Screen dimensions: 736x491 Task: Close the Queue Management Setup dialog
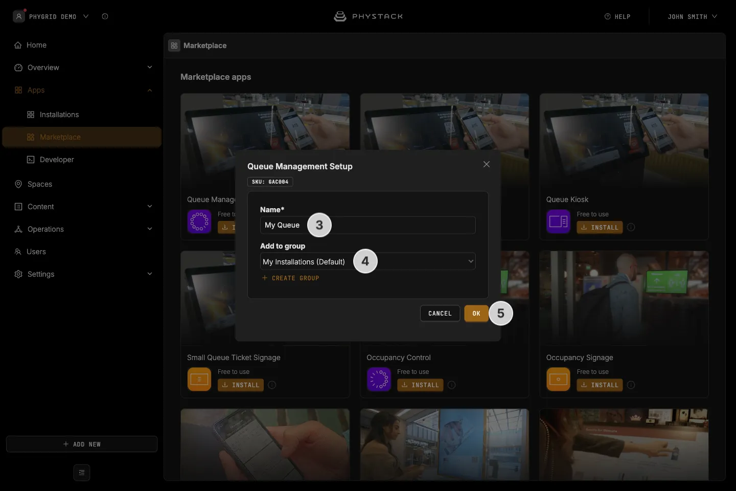point(487,164)
